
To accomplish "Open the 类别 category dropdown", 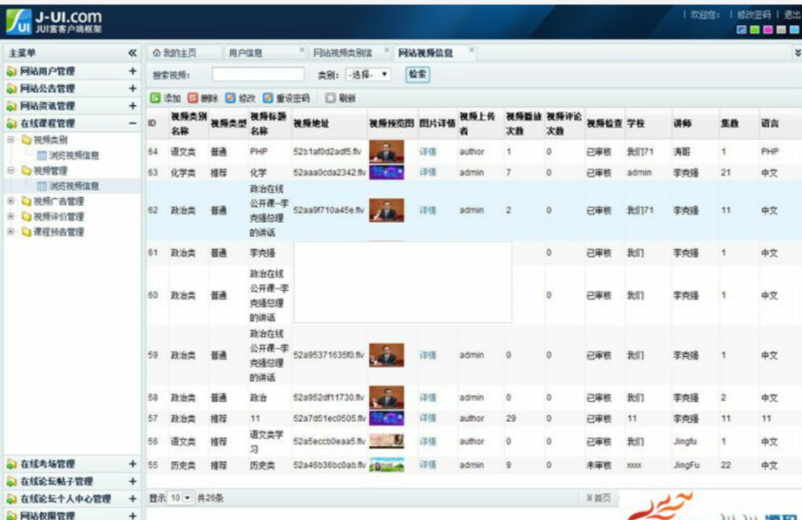I will 368,75.
